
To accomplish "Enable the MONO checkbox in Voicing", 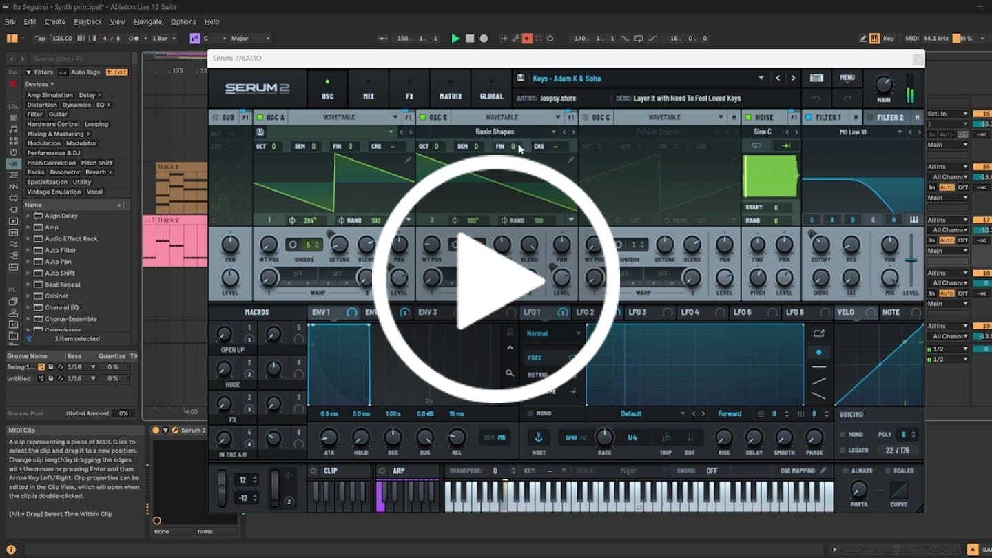I will click(x=843, y=435).
